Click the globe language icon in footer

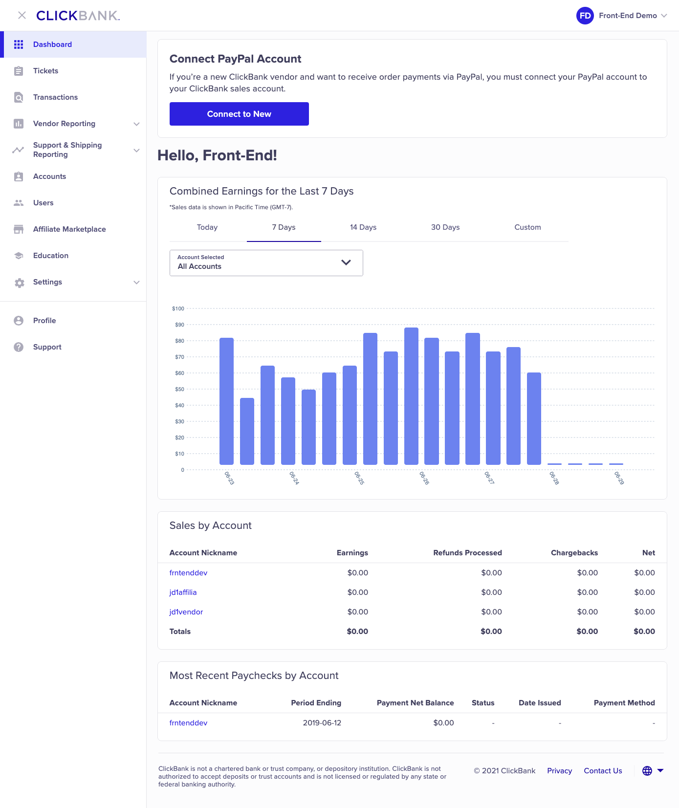tap(647, 771)
